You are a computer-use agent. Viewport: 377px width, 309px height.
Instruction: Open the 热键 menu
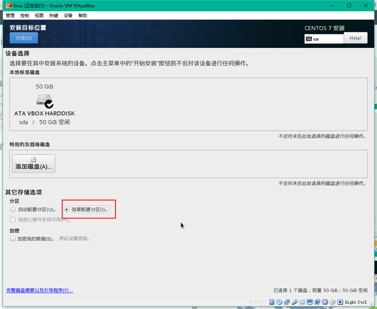click(x=53, y=15)
